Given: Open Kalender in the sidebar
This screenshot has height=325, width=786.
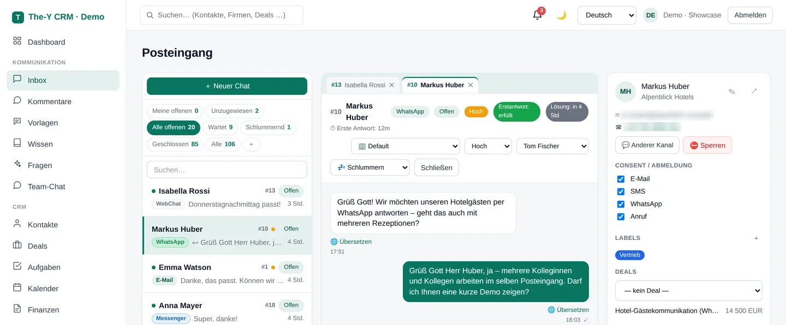Looking at the screenshot, I should coord(63,288).
